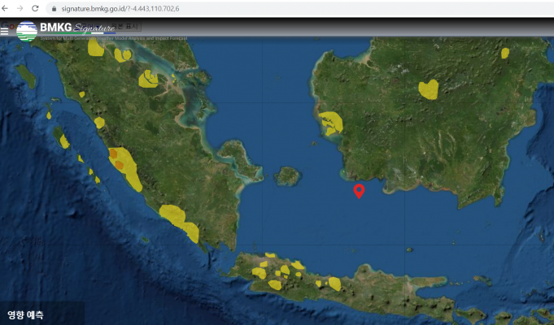
Task: Click yellow warning zone on Kalimantan west coast
Action: click(x=331, y=123)
